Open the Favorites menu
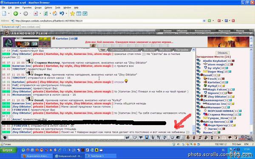255x159 pixels. coord(27,8)
